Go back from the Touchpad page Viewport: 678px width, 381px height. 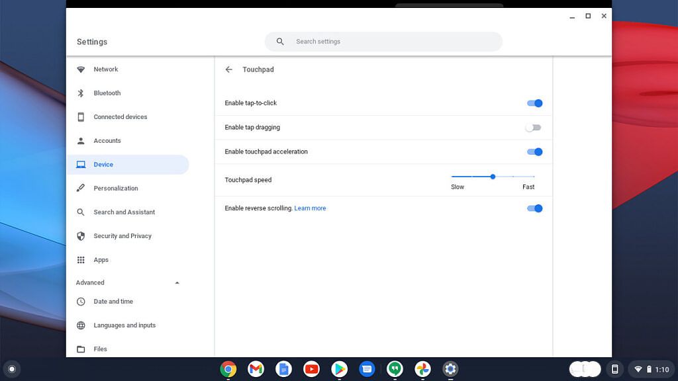coord(228,69)
